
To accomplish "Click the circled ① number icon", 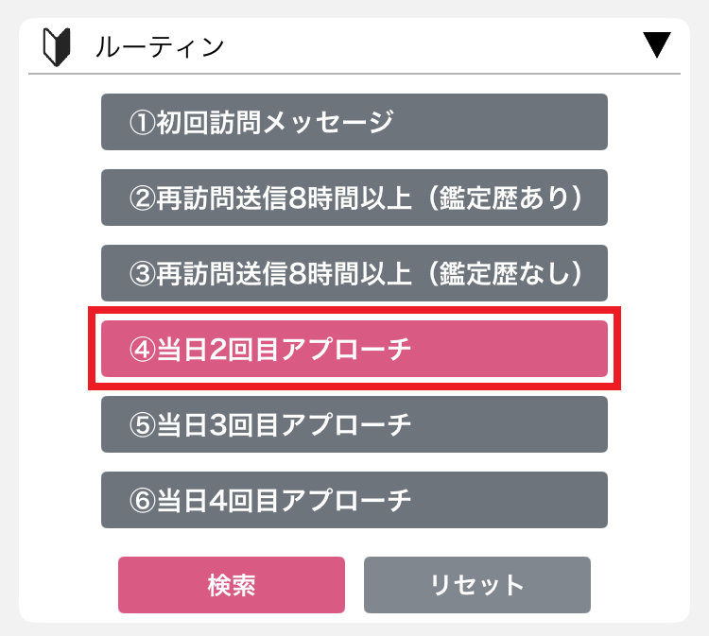I will click(143, 123).
